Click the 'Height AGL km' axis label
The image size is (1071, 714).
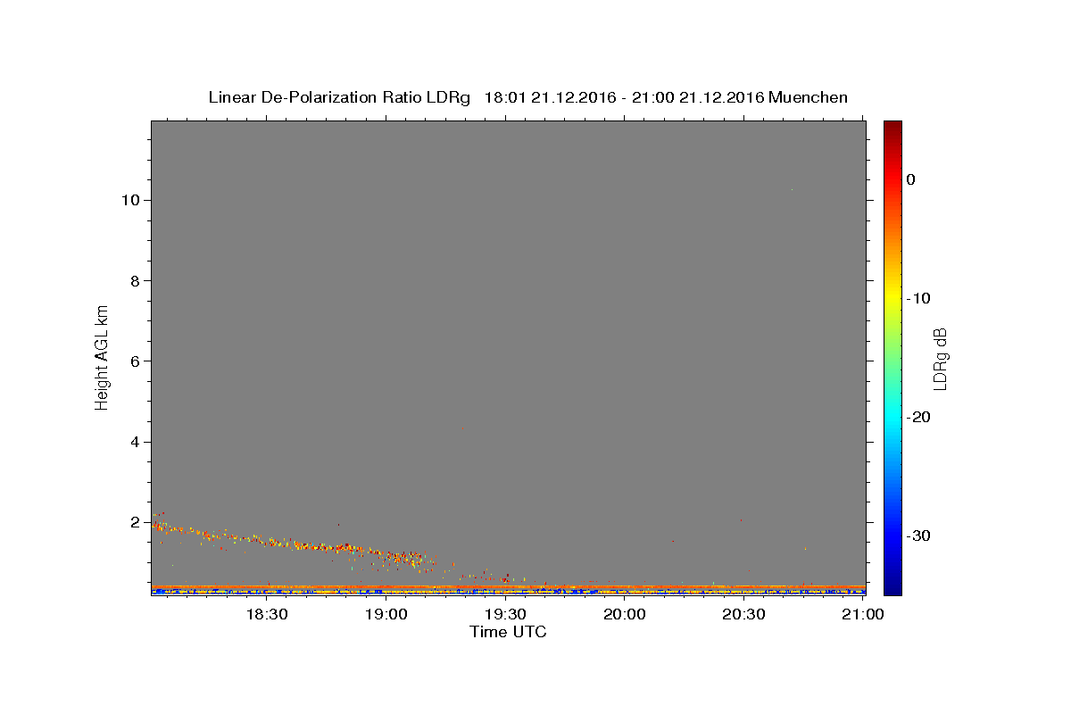pyautogui.click(x=102, y=357)
